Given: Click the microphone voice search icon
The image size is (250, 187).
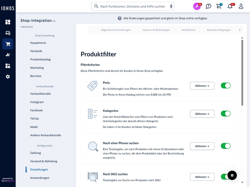Looking at the screenshot, I should click(x=171, y=6).
